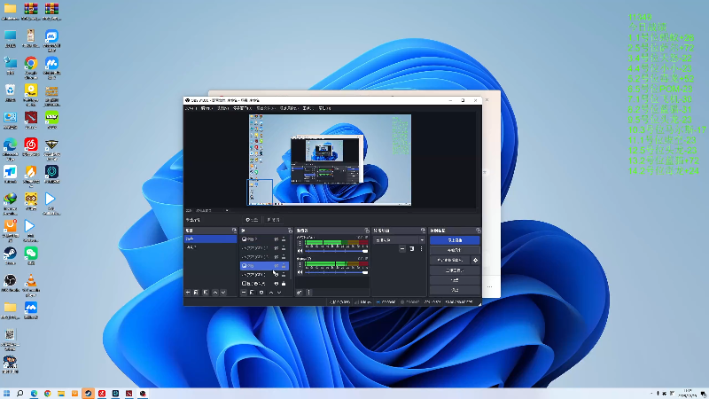Open the Tools menu in OBS
The width and height of the screenshot is (709, 399).
click(308, 108)
